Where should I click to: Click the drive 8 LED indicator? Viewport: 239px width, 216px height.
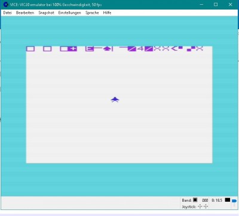(x=228, y=200)
